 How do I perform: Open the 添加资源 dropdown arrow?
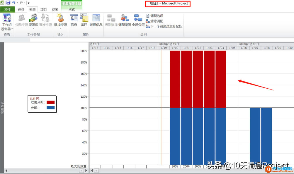pyautogui.click(x=60, y=28)
